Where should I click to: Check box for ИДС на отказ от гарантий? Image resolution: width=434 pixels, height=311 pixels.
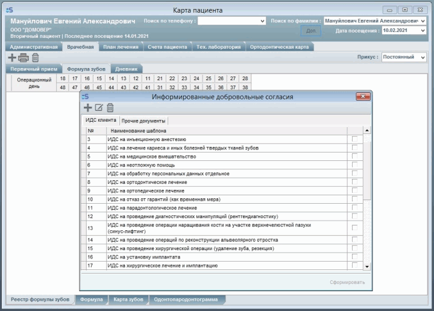[x=354, y=199]
